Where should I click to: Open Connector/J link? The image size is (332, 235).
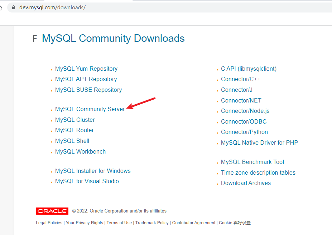coord(237,90)
